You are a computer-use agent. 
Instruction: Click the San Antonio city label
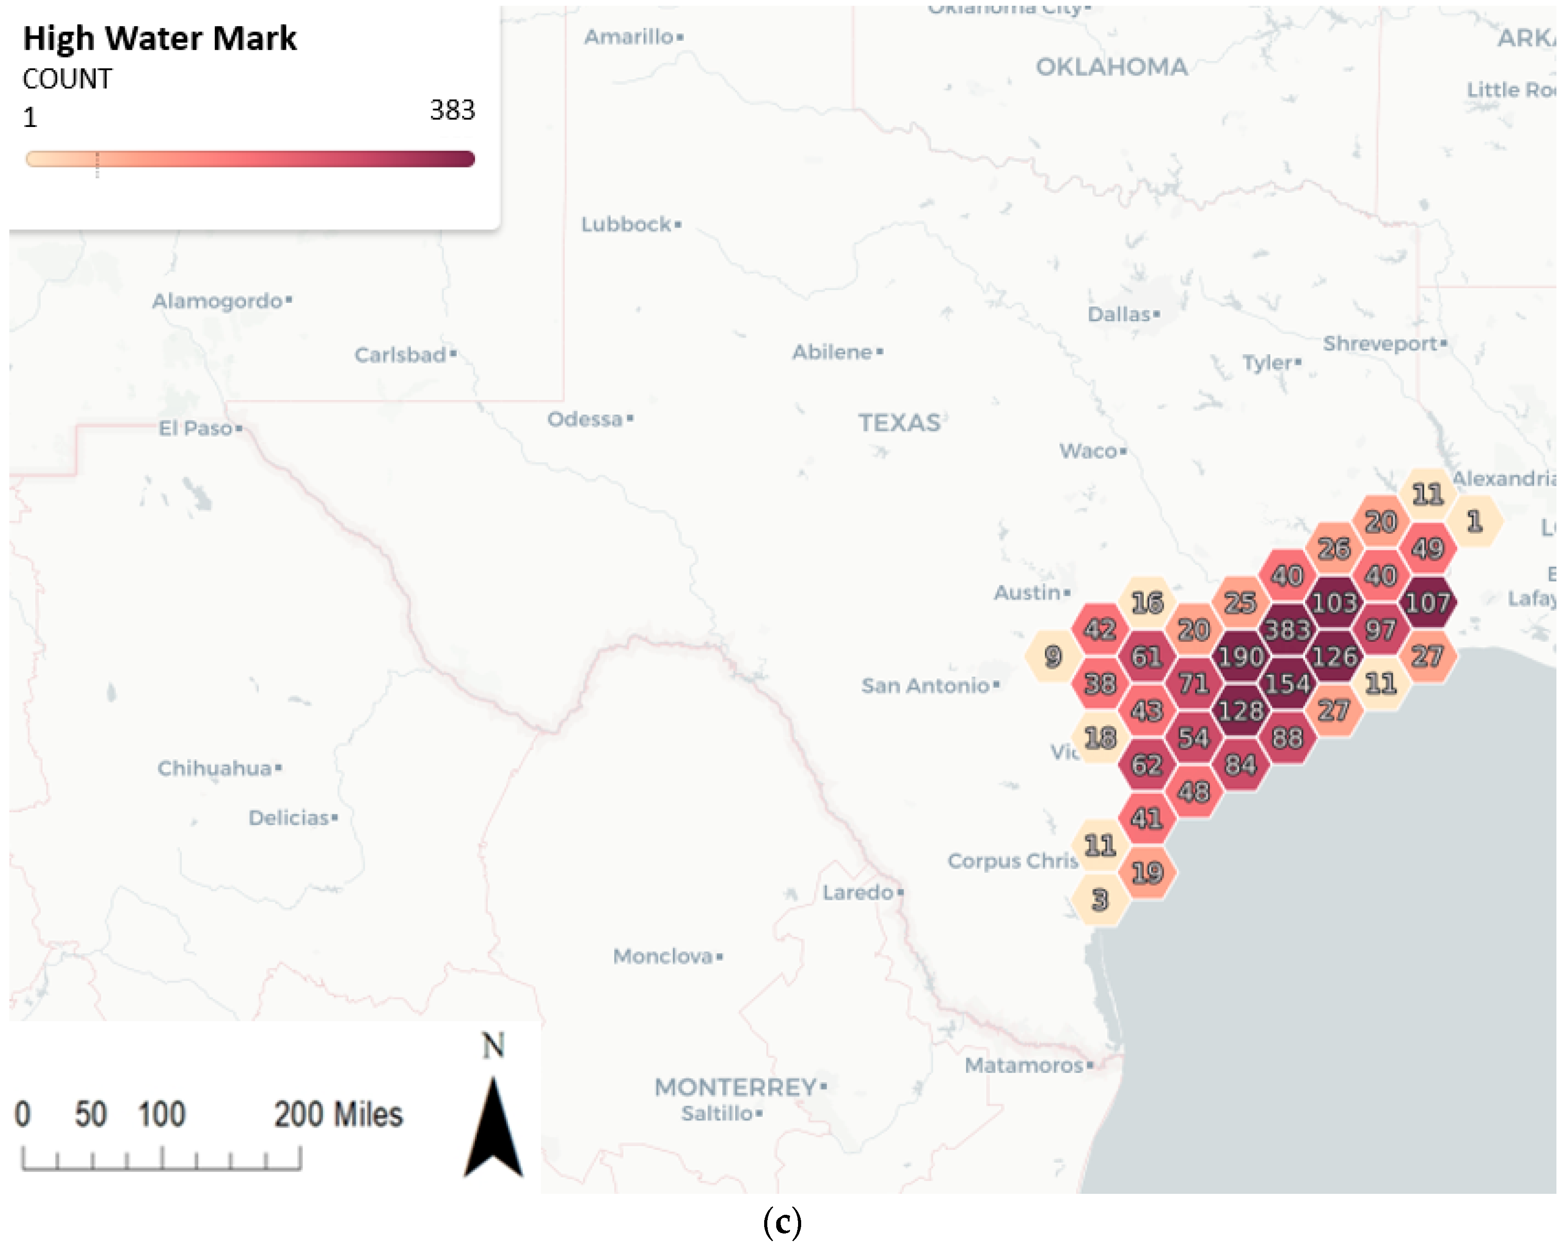click(x=925, y=686)
